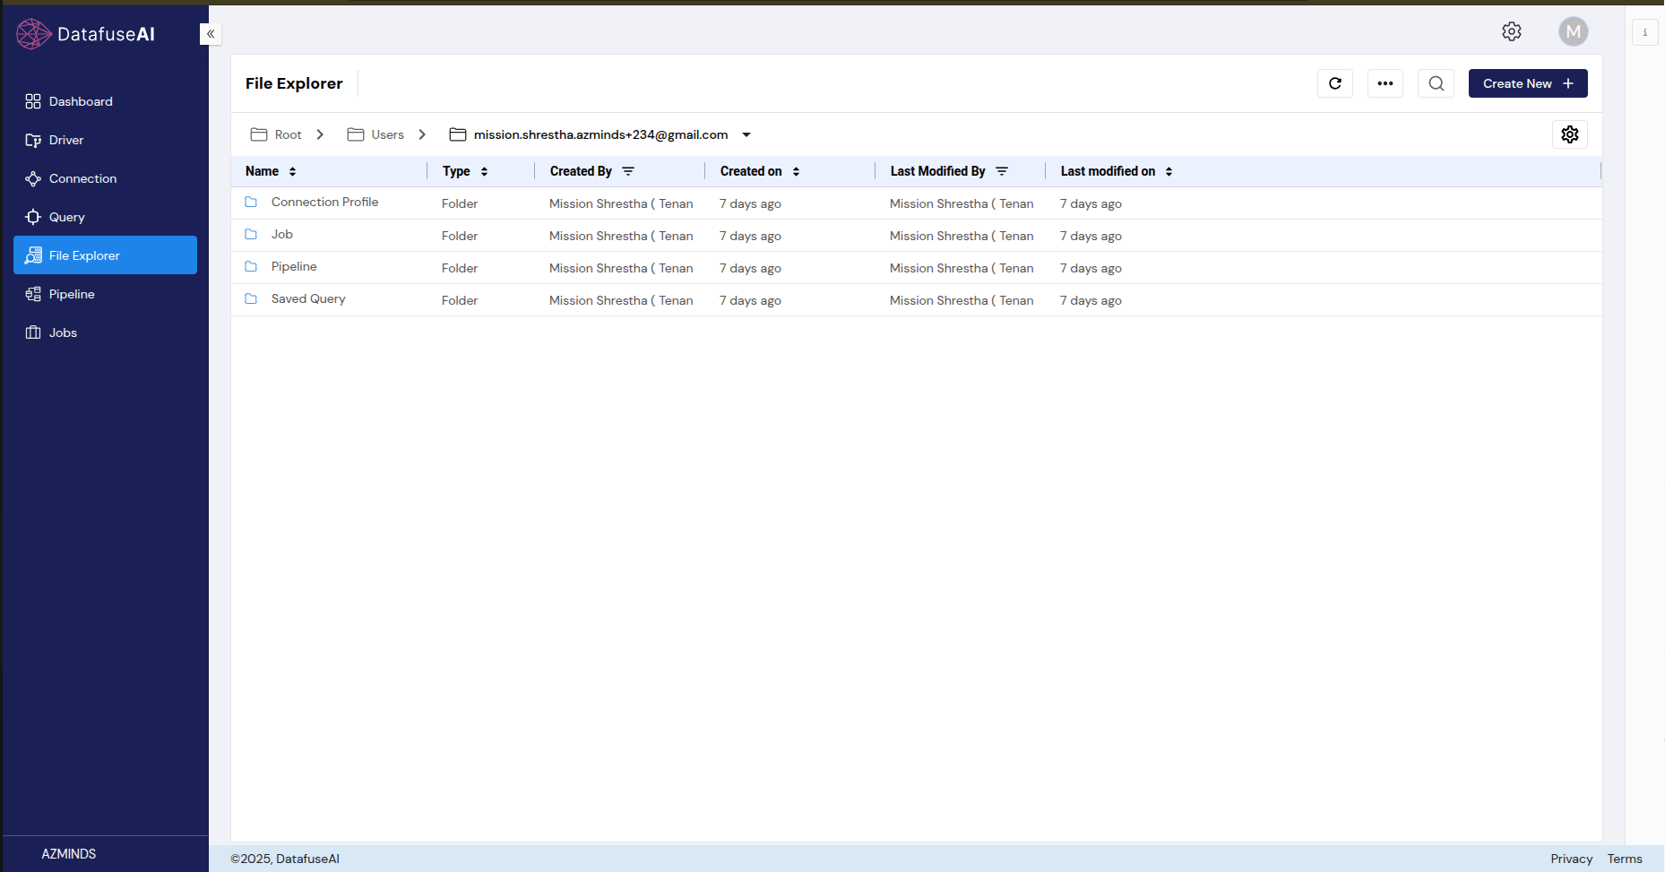Open the Dashboard section
This screenshot has height=872, width=1665.
tap(81, 101)
